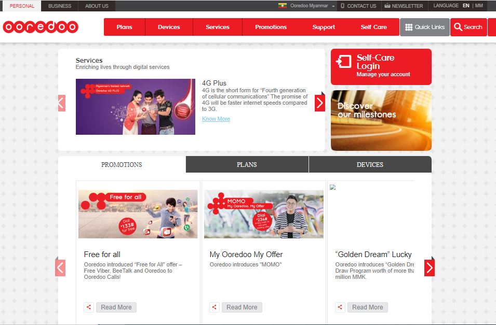Share the Golden Dream promotion
Viewport: 496px width, 325px height.
(340, 307)
